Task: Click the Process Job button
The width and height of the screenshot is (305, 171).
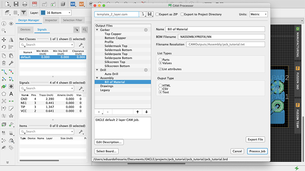Action: tap(257, 151)
